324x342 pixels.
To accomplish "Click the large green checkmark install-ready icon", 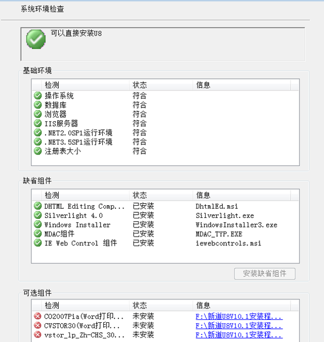I will click(x=36, y=39).
